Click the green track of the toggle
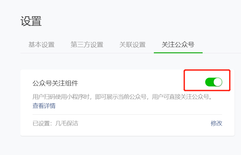This screenshot has width=241, height=155. coord(209,82)
